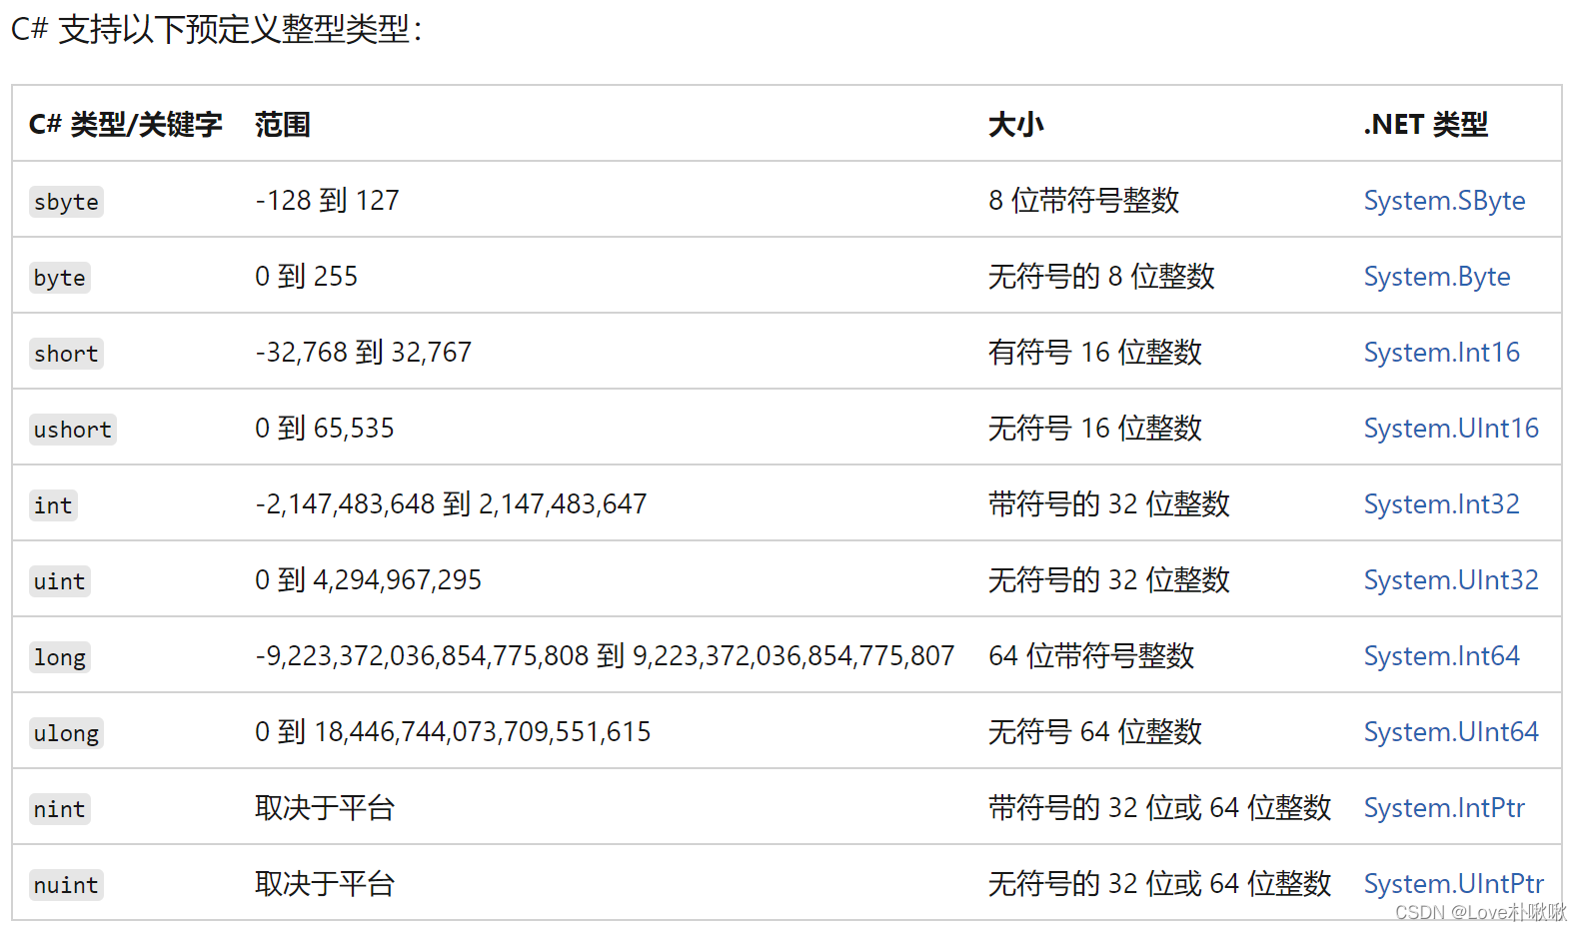Screen dimensions: 1583x931
Task: Open the System.UIntPtr link
Action: click(x=1454, y=884)
